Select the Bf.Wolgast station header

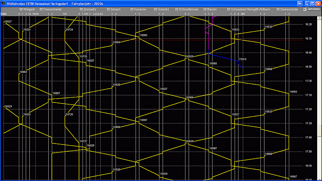(x=27, y=9)
